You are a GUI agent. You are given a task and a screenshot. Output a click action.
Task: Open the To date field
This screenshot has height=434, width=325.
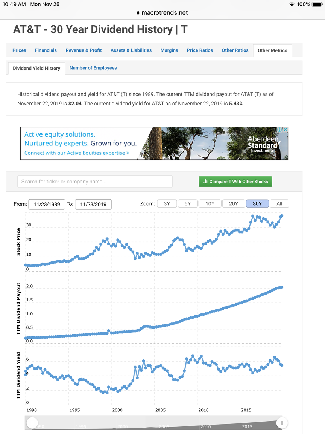(x=93, y=204)
